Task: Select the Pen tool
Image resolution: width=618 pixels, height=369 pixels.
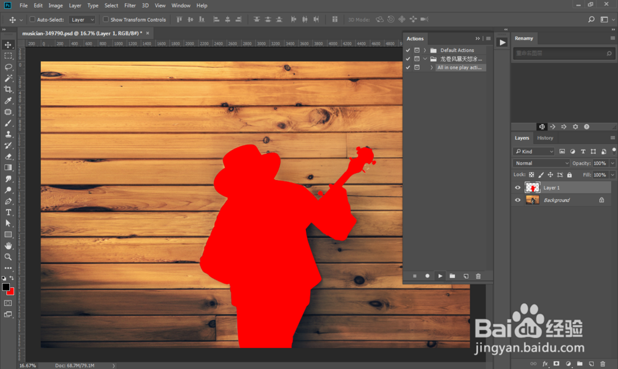Action: pyautogui.click(x=8, y=201)
